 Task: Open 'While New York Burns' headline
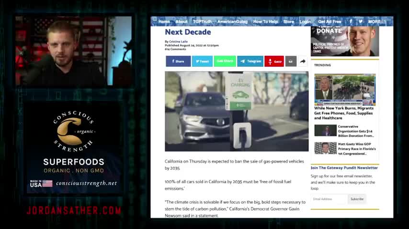343,113
